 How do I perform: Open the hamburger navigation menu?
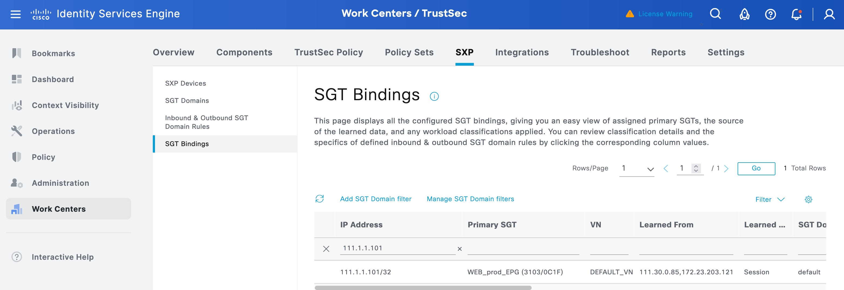(x=15, y=14)
